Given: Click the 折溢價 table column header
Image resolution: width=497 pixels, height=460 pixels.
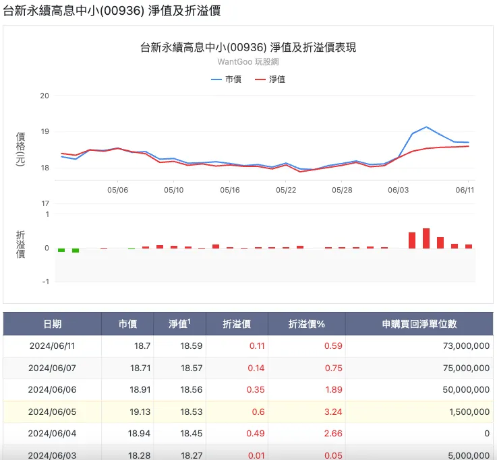Looking at the screenshot, I should click(x=237, y=324).
